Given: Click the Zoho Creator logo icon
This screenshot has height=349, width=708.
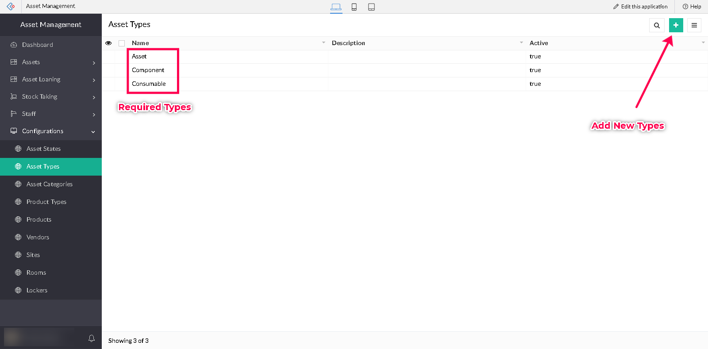Looking at the screenshot, I should coord(11,6).
